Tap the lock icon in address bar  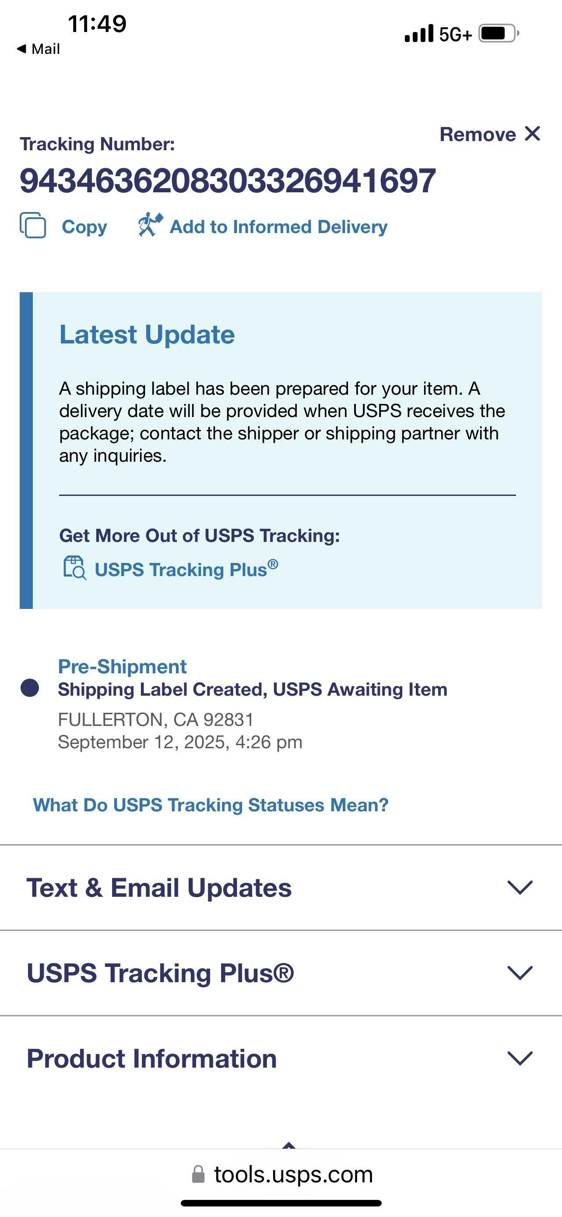pyautogui.click(x=198, y=1175)
